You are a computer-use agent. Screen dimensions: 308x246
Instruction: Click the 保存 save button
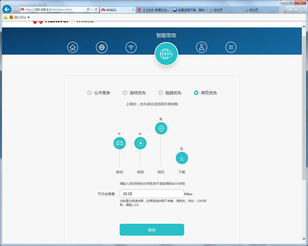click(152, 230)
